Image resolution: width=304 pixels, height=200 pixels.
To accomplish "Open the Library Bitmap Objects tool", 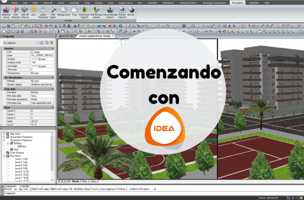I will click(110, 12).
